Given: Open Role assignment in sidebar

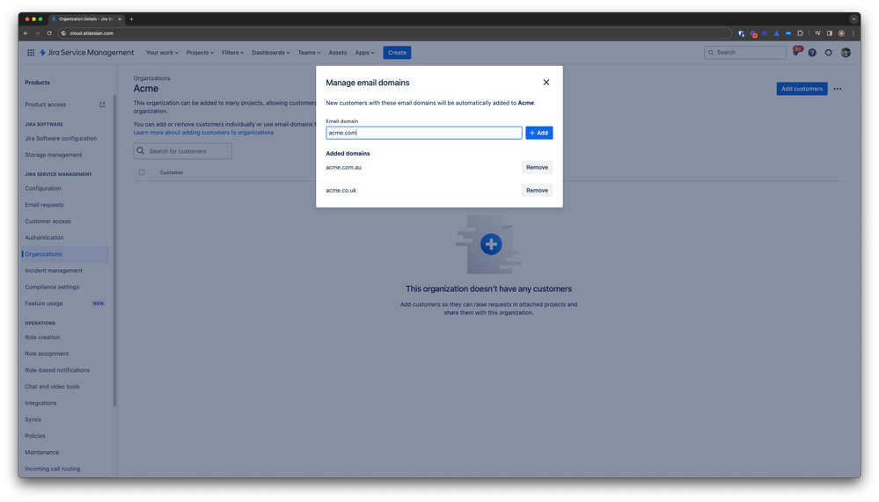Looking at the screenshot, I should 47,354.
